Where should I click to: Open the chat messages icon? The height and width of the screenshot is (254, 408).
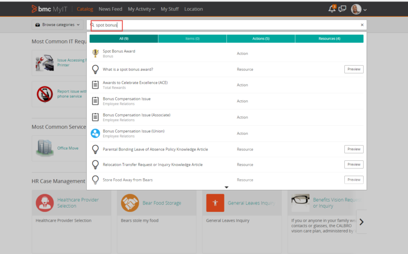point(342,9)
